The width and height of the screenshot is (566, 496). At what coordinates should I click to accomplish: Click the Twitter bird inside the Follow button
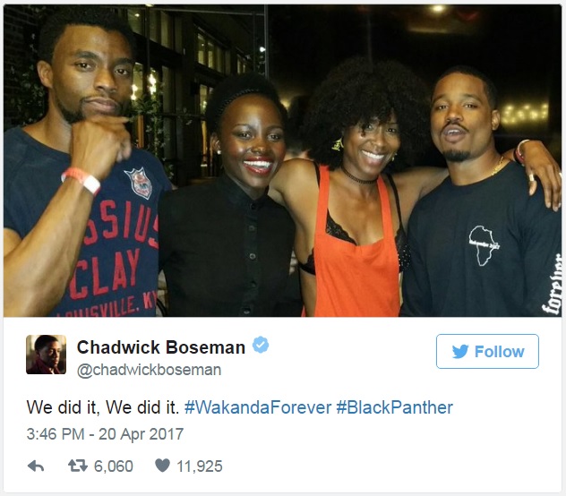[460, 351]
